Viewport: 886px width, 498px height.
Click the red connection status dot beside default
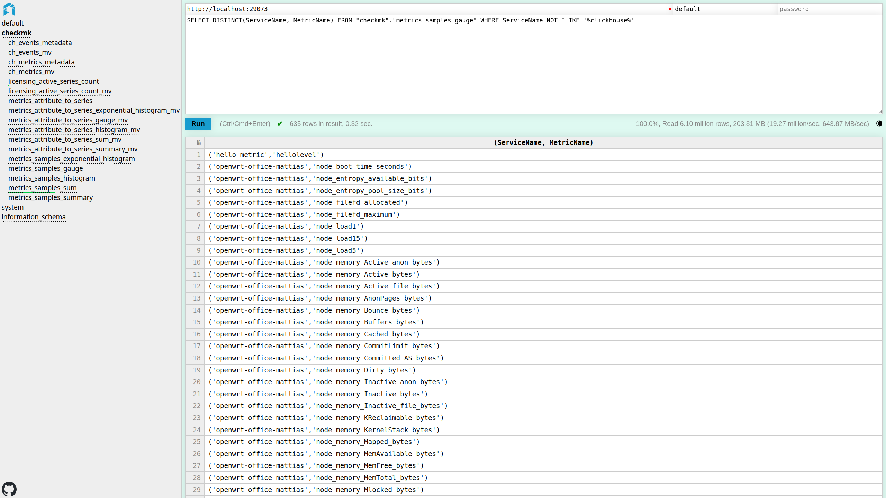(670, 9)
